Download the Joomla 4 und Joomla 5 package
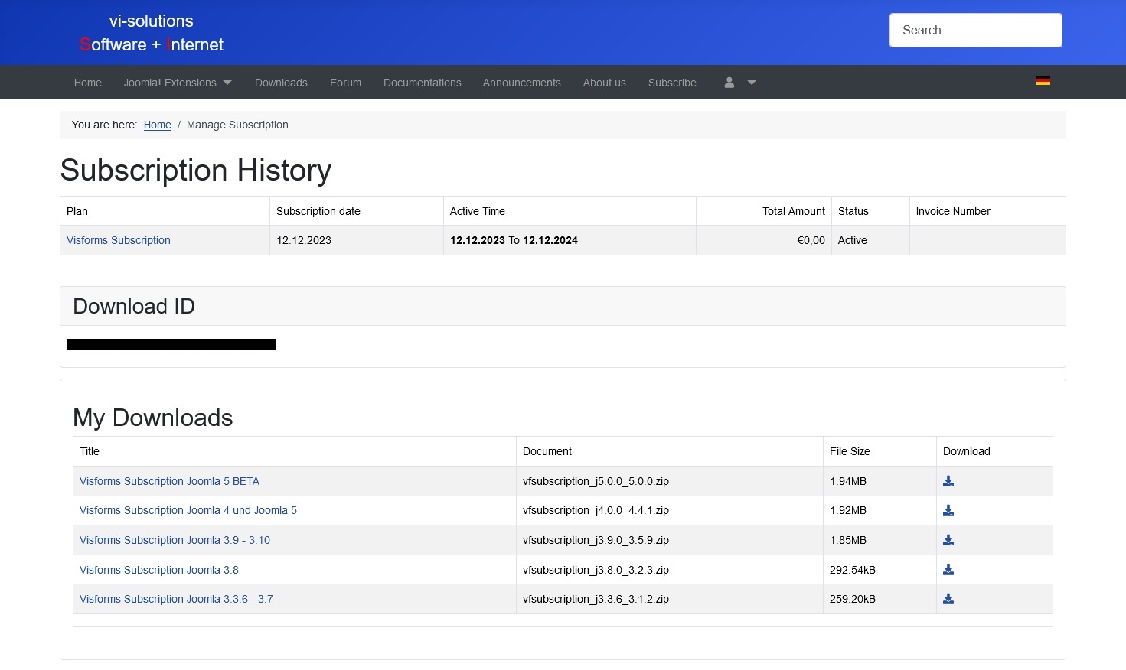1126x670 pixels. 948,510
